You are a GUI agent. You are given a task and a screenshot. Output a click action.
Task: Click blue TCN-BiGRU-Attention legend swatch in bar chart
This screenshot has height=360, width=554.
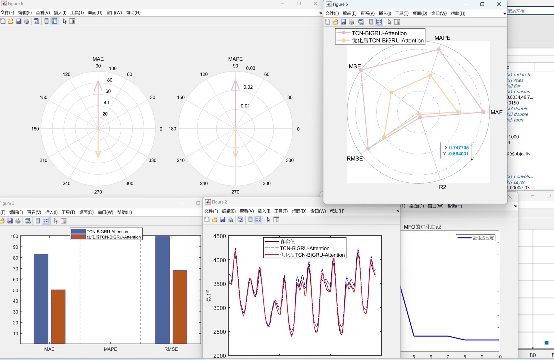coord(78,232)
